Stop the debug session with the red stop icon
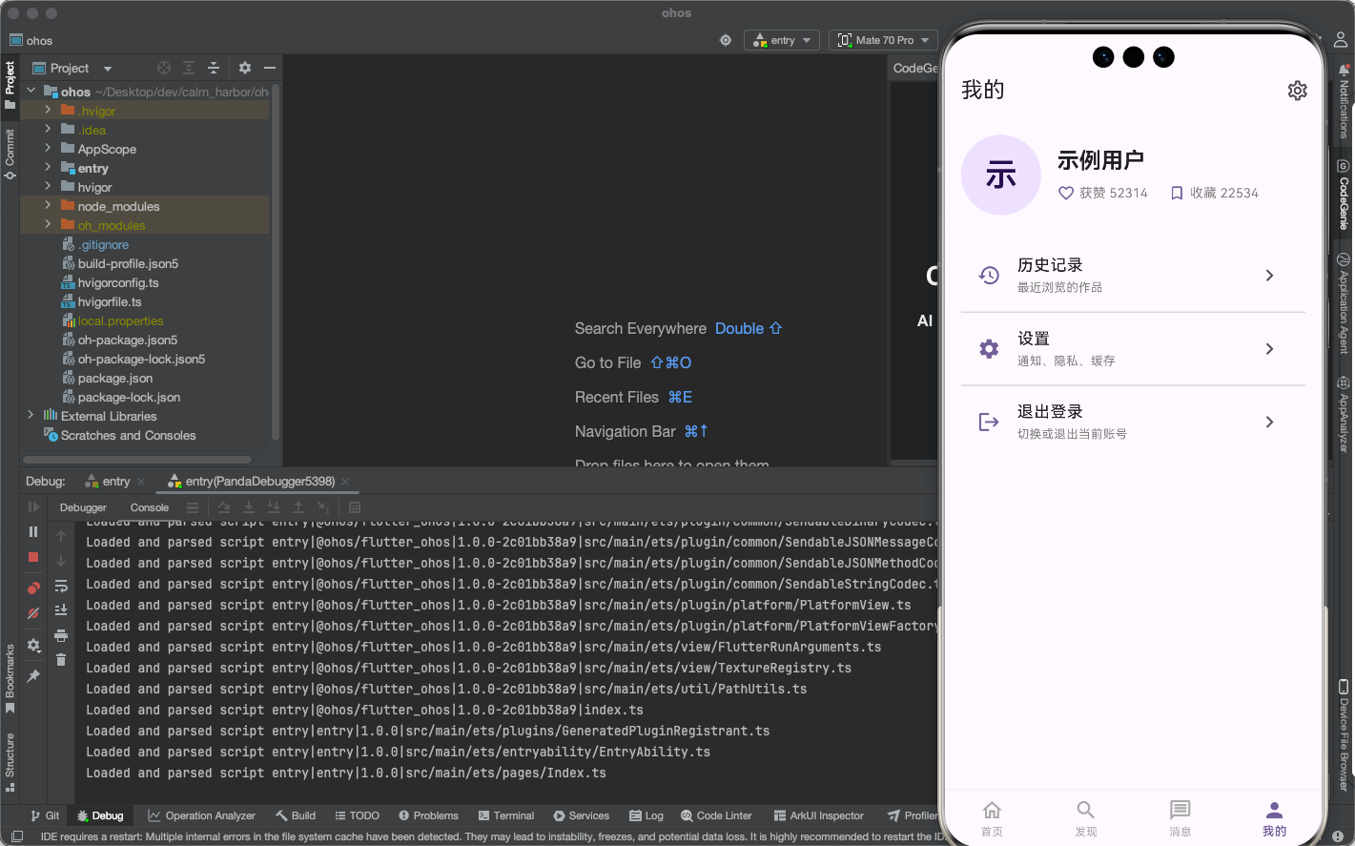 click(x=32, y=557)
